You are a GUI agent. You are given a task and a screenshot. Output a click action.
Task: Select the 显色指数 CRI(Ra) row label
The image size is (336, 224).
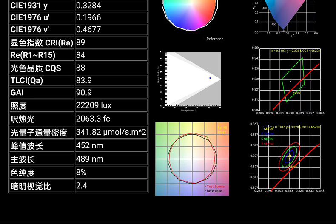[x=42, y=43]
